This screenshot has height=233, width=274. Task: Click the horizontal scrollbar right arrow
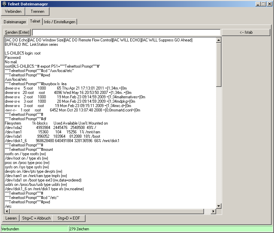point(213,211)
